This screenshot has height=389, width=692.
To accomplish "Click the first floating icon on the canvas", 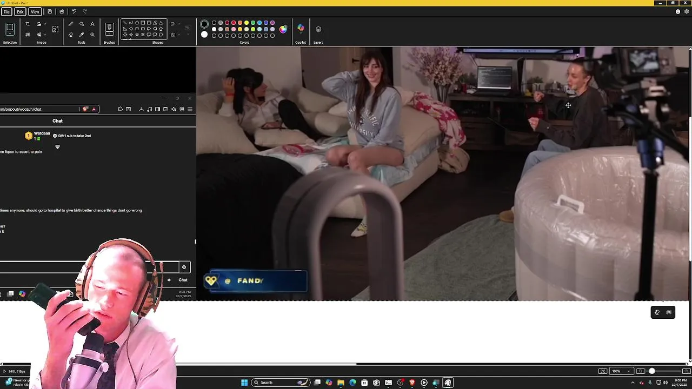I will click(657, 312).
